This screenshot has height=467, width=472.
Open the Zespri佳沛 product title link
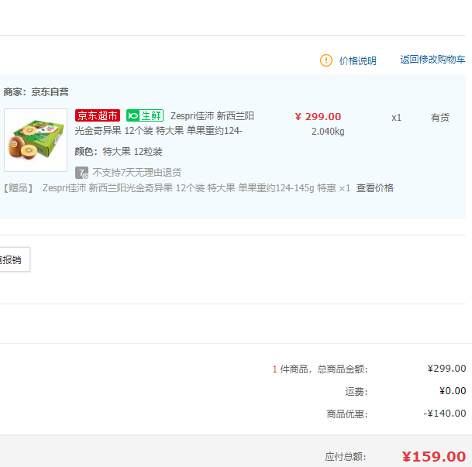click(x=164, y=123)
